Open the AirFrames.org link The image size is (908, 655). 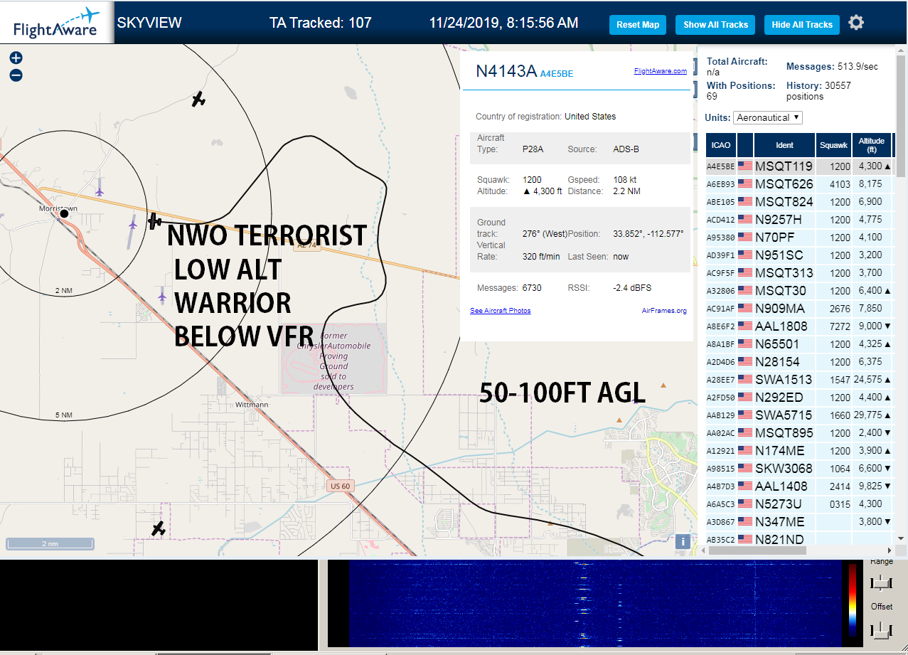(x=664, y=311)
